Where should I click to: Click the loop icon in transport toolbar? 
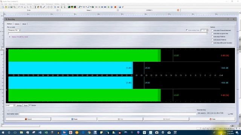(x=93, y=7)
